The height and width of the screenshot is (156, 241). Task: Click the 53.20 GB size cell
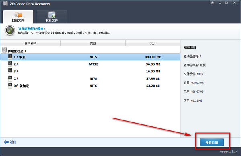153,86
